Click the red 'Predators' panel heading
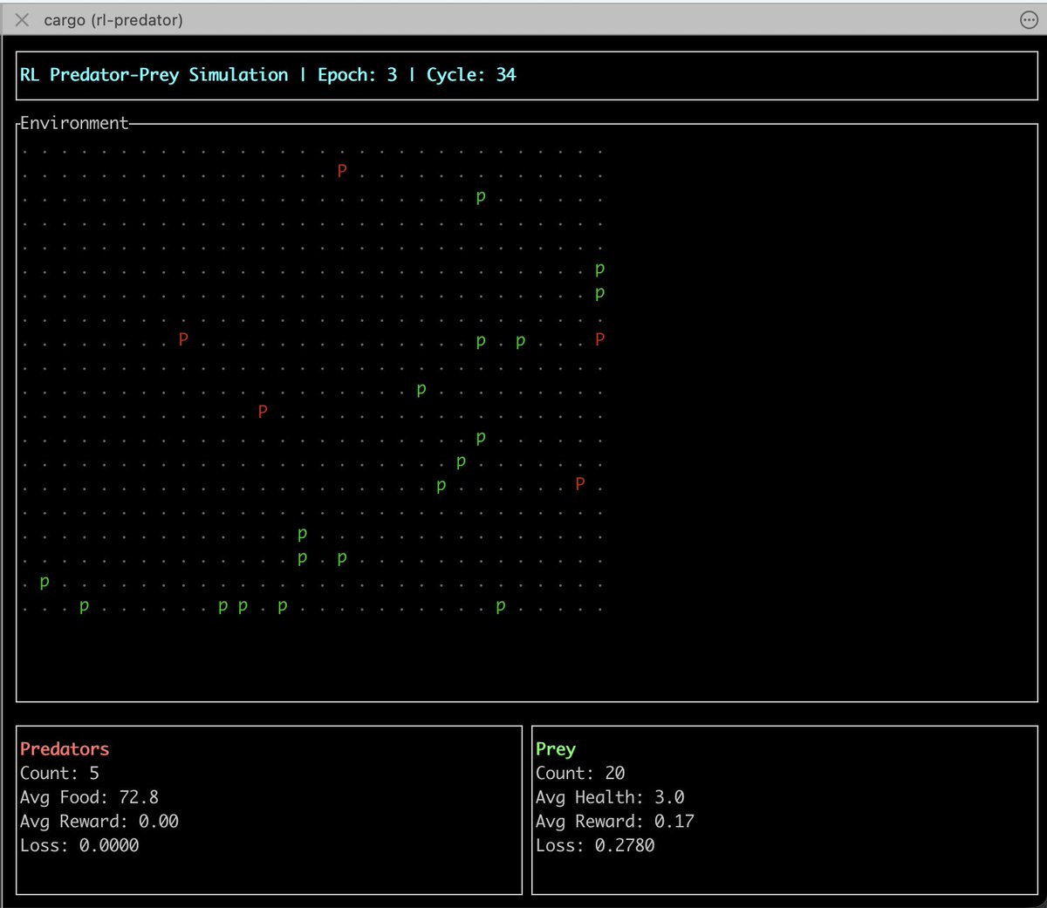This screenshot has width=1047, height=908. (x=65, y=749)
